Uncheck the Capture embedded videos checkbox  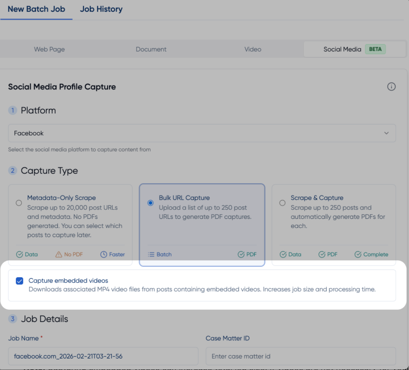pos(19,281)
